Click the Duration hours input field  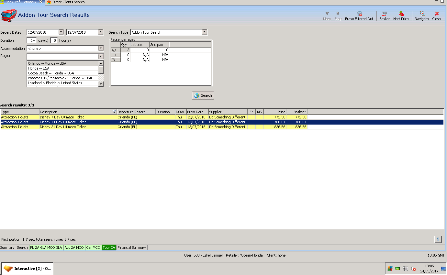click(54, 40)
